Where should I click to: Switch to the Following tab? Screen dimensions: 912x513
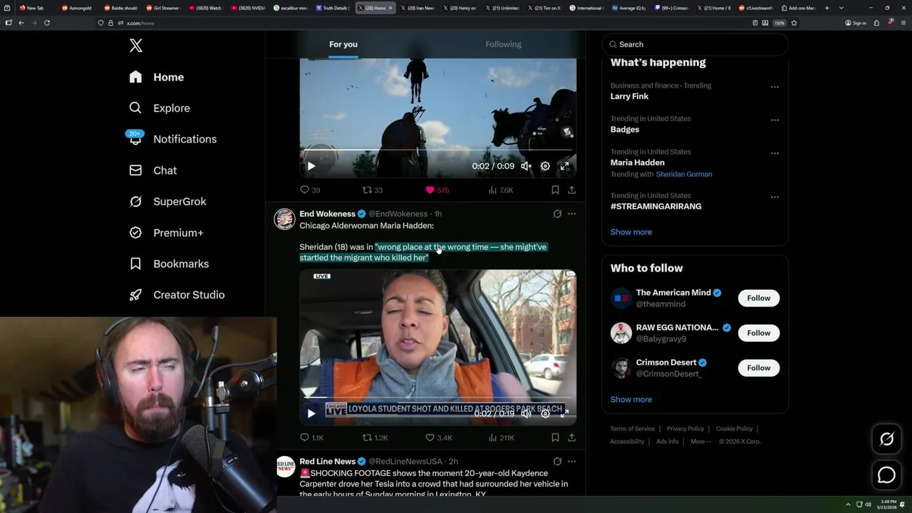pyautogui.click(x=504, y=44)
